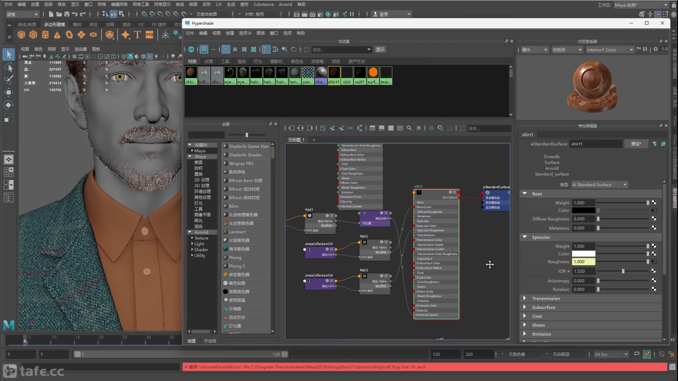Open the main Arnold menu
This screenshot has height=381, width=678.
click(285, 4)
